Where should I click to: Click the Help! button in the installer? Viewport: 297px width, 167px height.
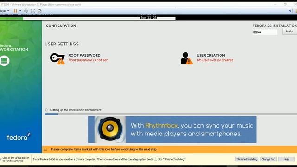(x=290, y=32)
